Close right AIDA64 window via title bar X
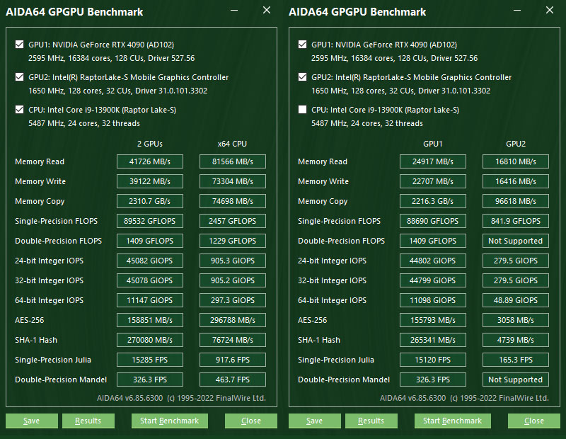The image size is (566, 439). 550,10
